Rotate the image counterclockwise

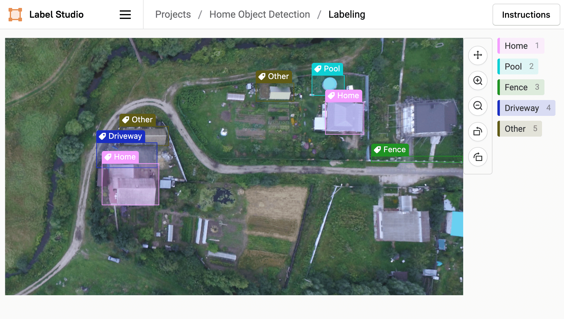[x=478, y=132]
